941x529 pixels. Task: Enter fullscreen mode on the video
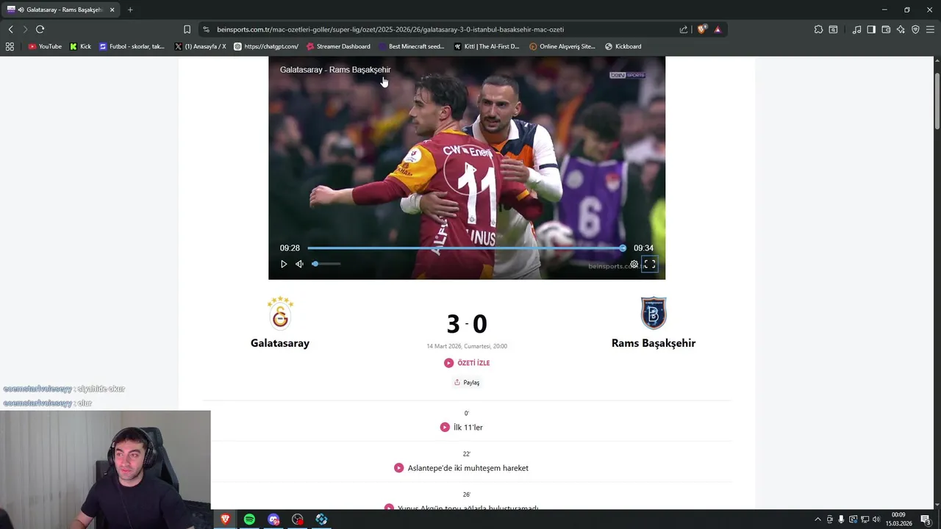click(x=650, y=264)
